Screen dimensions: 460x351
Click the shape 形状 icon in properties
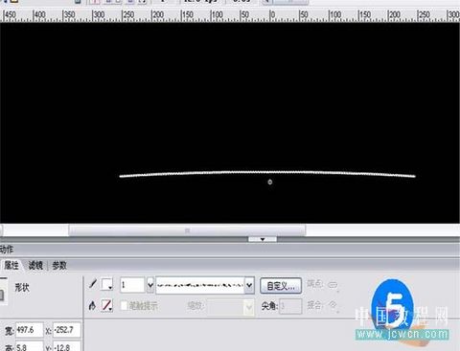click(2, 295)
